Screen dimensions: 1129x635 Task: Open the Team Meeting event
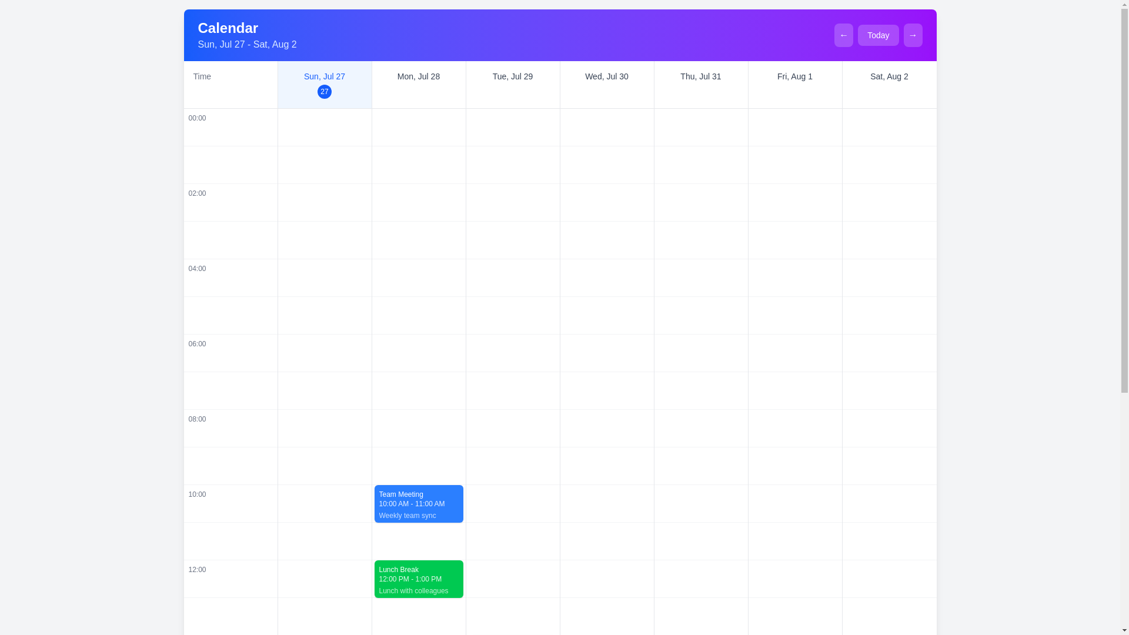(x=419, y=504)
